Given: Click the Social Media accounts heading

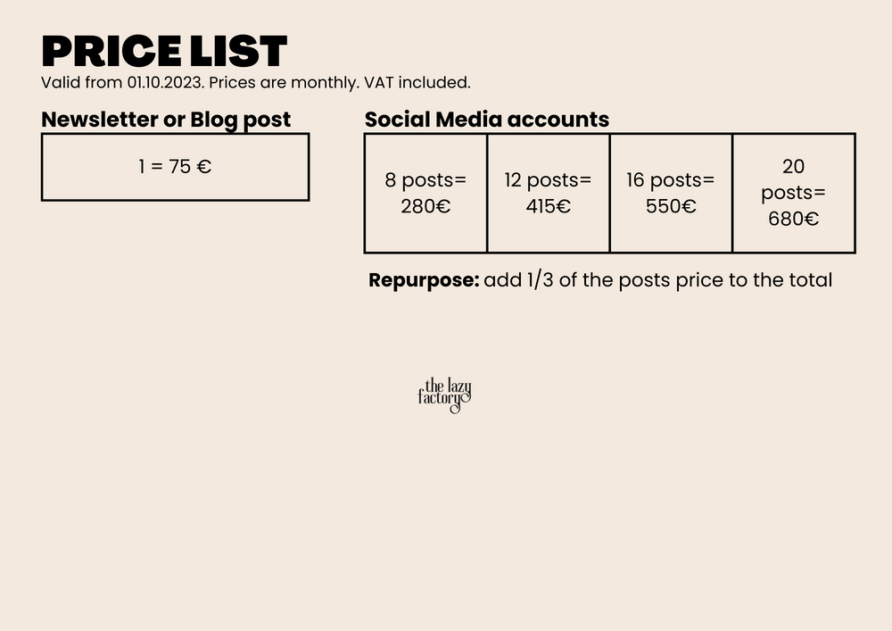Looking at the screenshot, I should 487,120.
